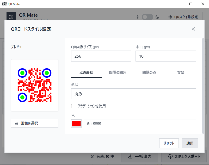Click the sun light-mode icon

(138, 17)
